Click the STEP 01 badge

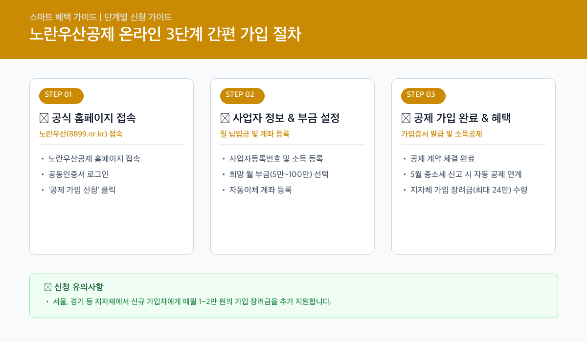point(61,96)
